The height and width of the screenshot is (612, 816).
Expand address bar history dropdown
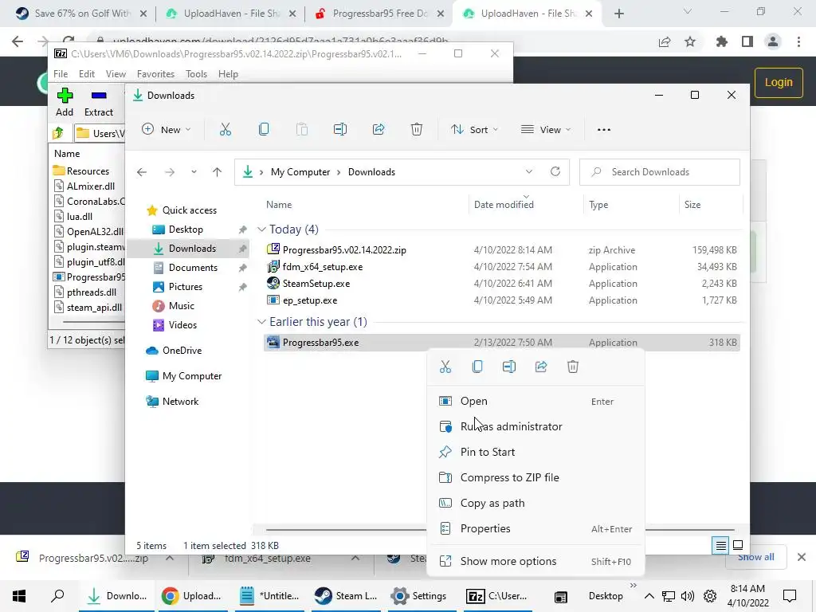(x=529, y=172)
